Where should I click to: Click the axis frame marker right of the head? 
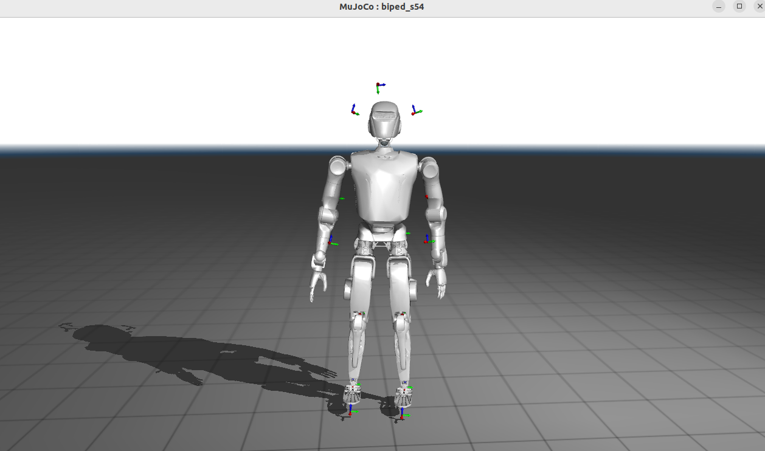414,112
